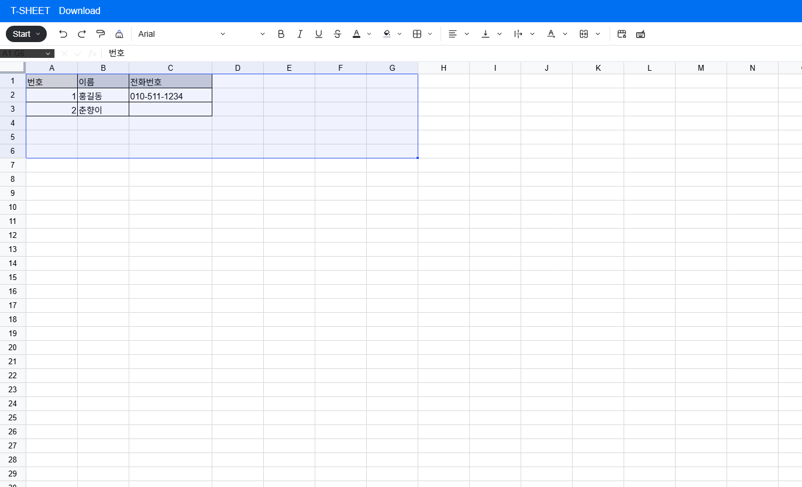Select column H header
Viewport: 802px width, 487px height.
(443, 68)
